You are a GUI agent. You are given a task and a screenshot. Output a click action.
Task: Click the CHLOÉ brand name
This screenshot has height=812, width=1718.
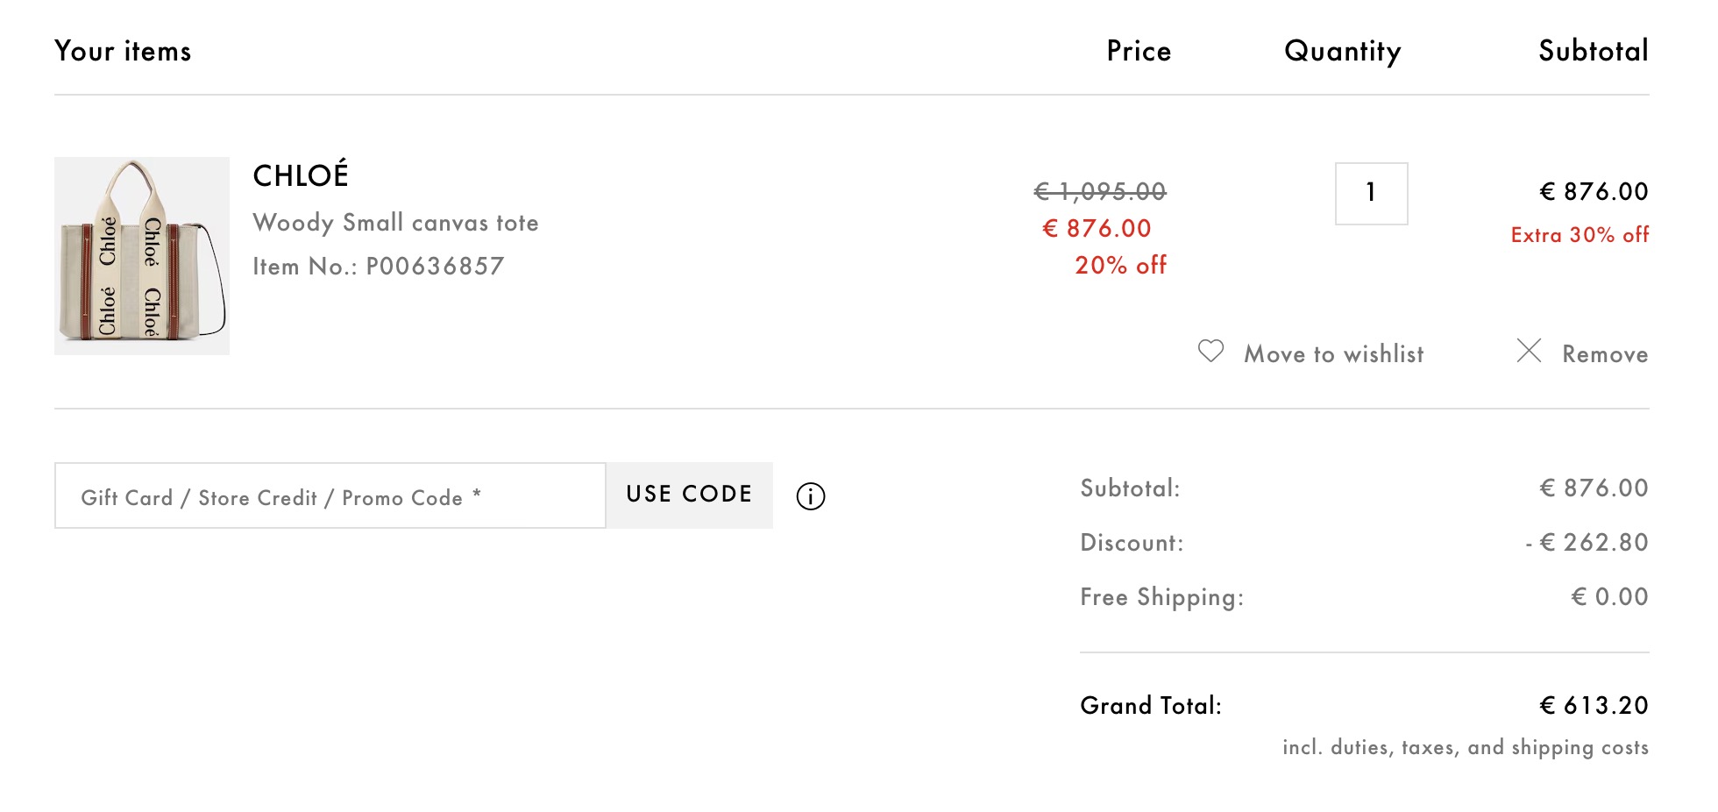coord(299,175)
